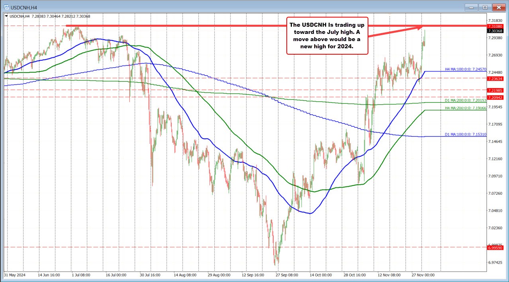Image resolution: width=509 pixels, height=282 pixels.
Task: Click the 7.09710 value on price axis
Action: click(495, 176)
